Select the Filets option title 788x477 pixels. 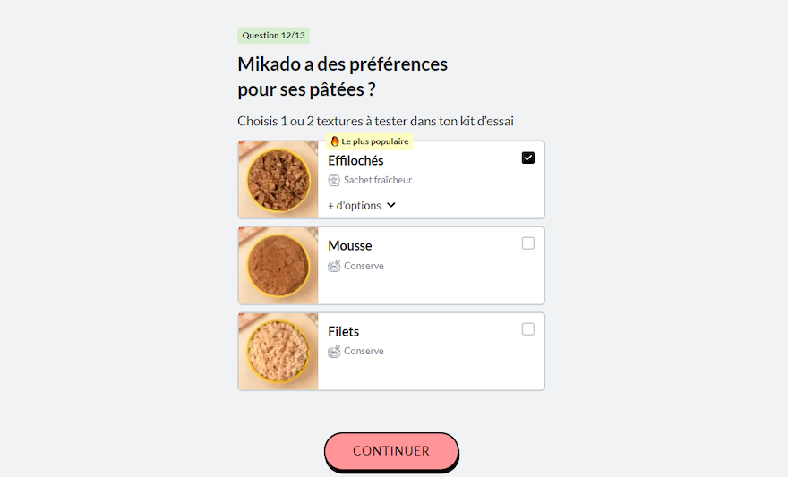344,332
